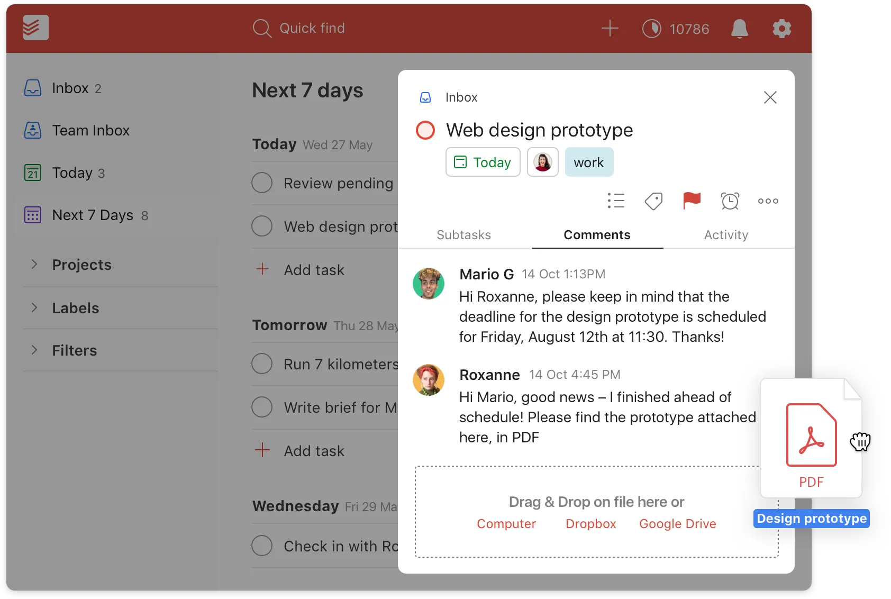Click the Tomorrow section header

[x=289, y=325]
